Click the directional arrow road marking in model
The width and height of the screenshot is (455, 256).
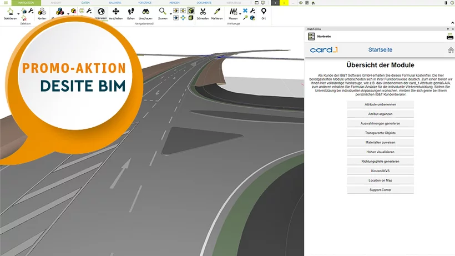tap(121, 173)
